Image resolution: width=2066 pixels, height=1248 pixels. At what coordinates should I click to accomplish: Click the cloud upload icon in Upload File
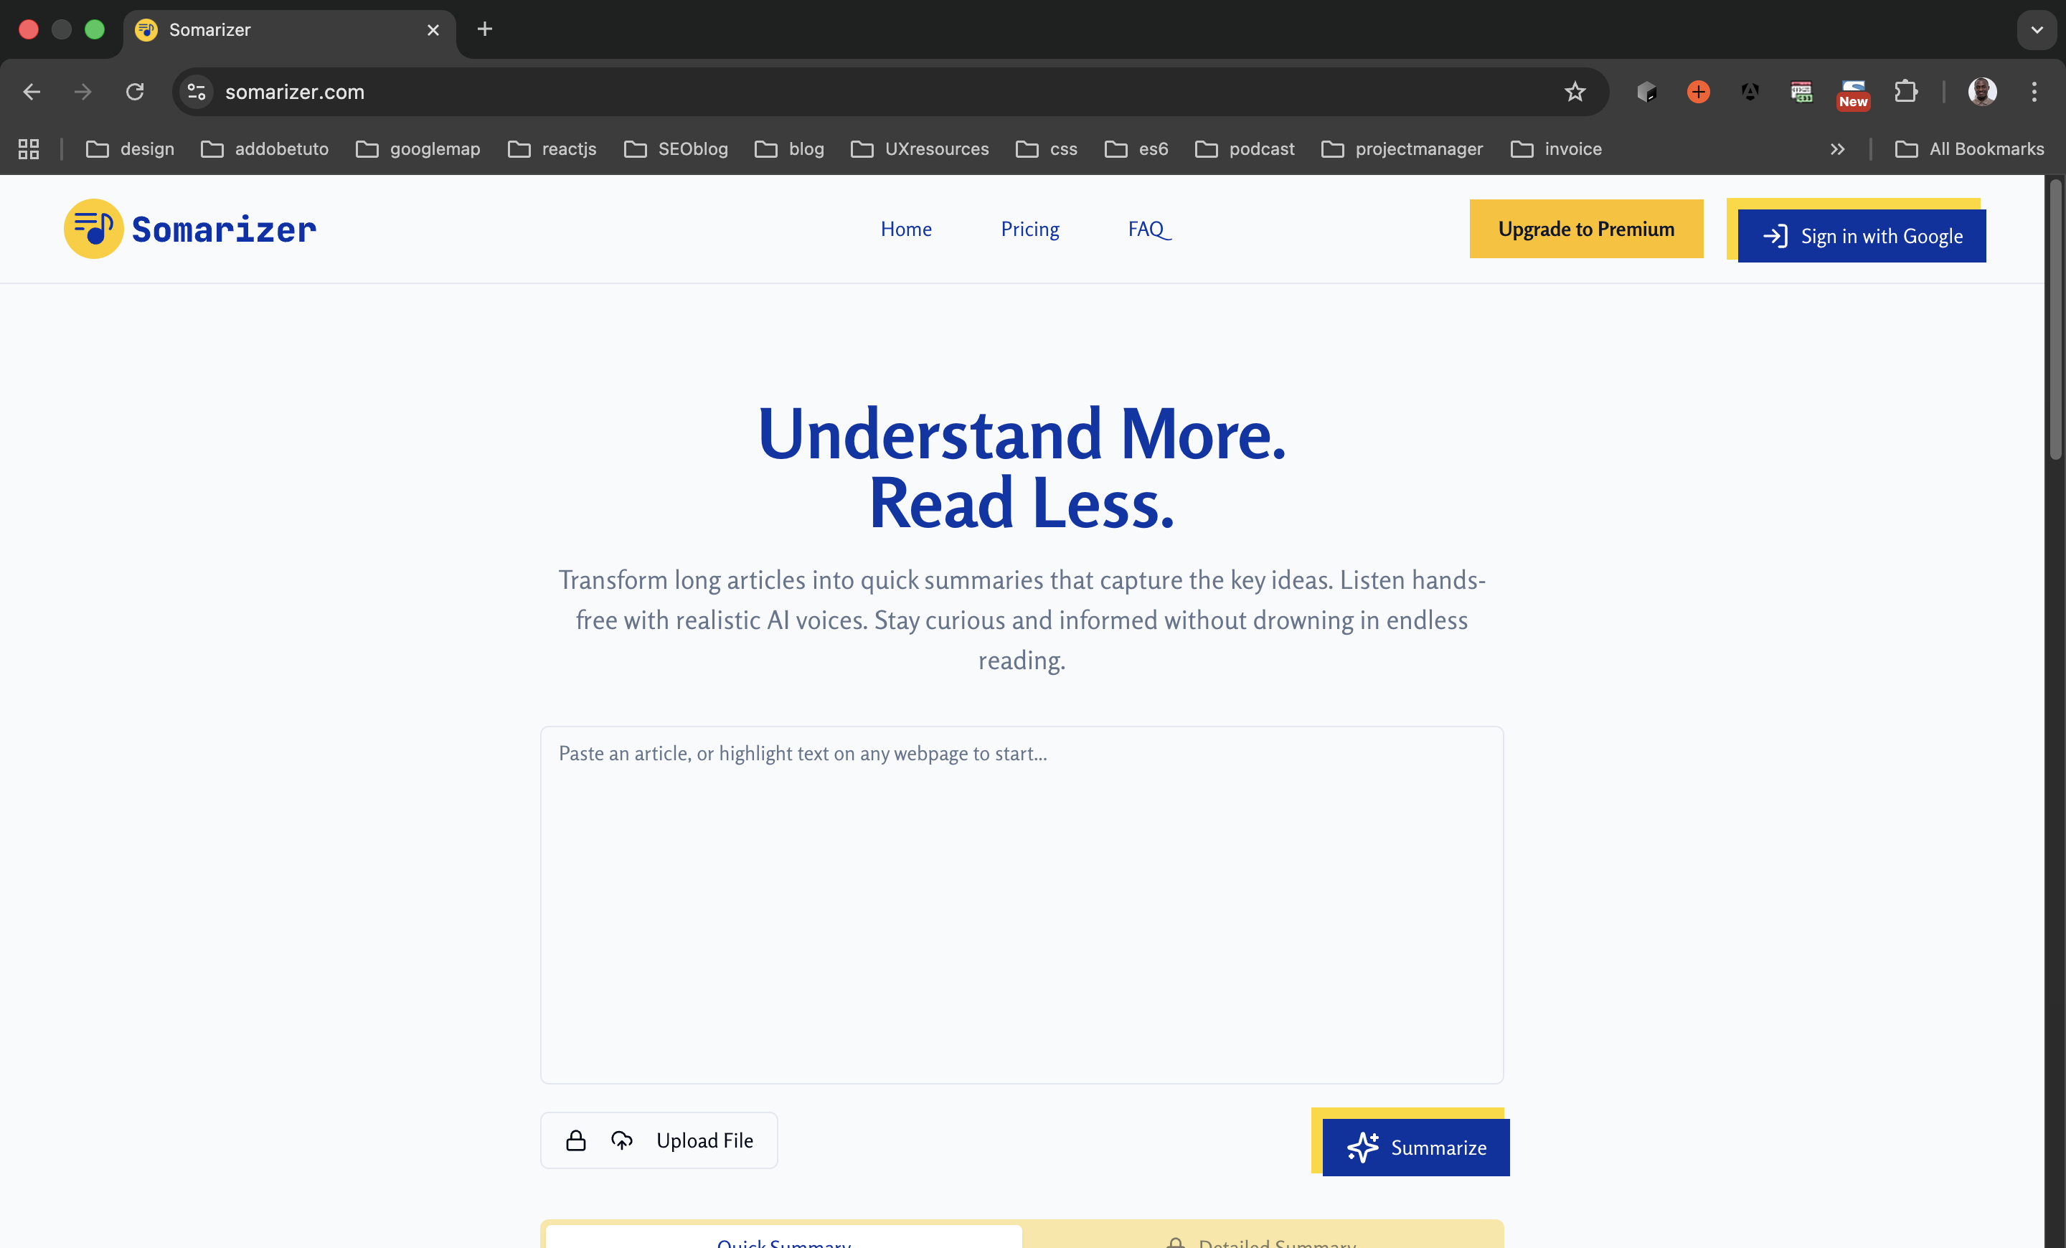[621, 1140]
